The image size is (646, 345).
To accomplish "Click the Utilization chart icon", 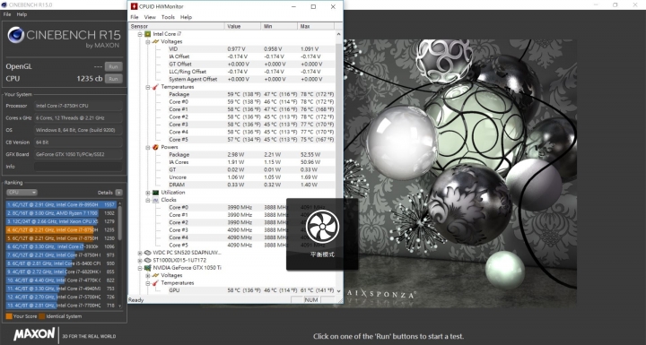I will tap(155, 193).
